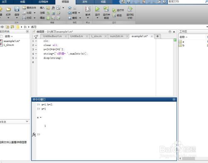Click the up-one-level folder icon in address bar
Viewport: 208px width, 163px height.
click(x=7, y=27)
